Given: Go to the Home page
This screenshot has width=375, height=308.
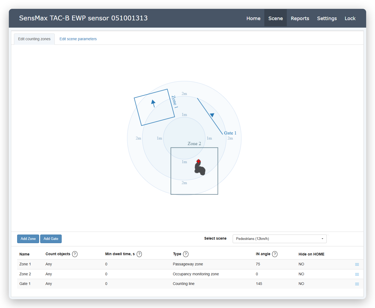Looking at the screenshot, I should 254,18.
